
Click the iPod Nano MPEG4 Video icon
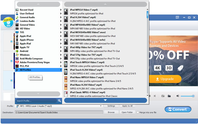pos(66,79)
